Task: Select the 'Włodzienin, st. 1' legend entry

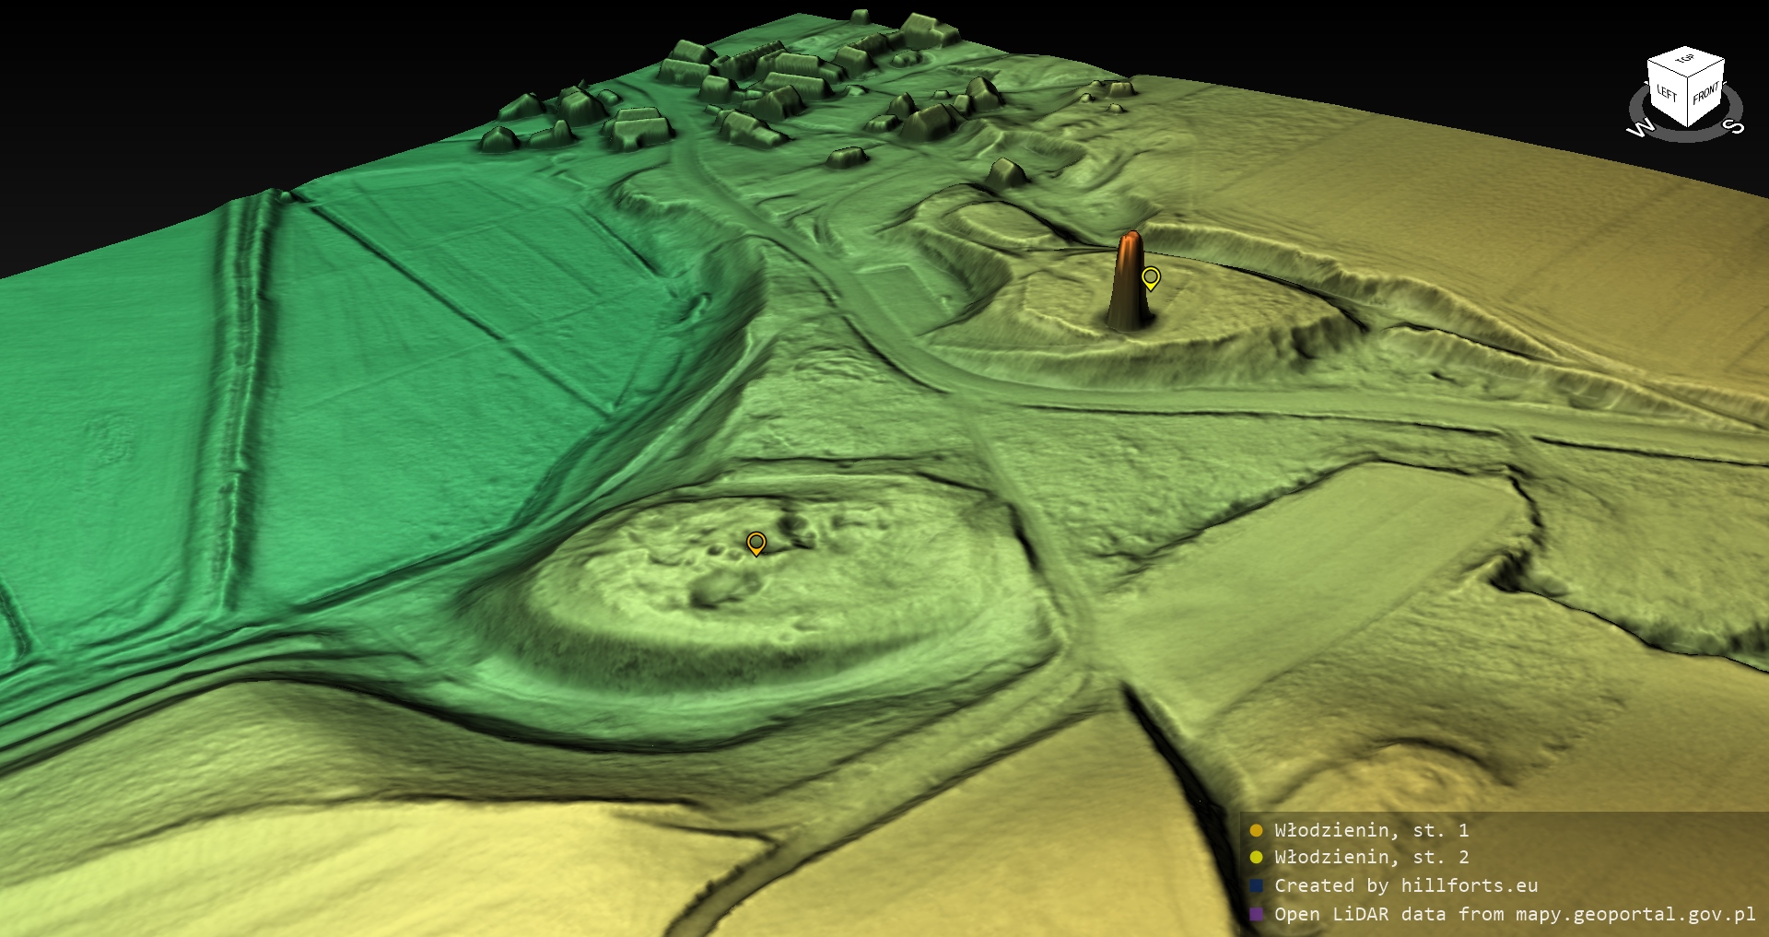Action: pyautogui.click(x=1371, y=830)
